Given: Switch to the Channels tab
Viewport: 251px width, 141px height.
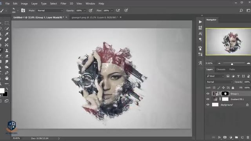Looking at the screenshot, I should (221, 69).
